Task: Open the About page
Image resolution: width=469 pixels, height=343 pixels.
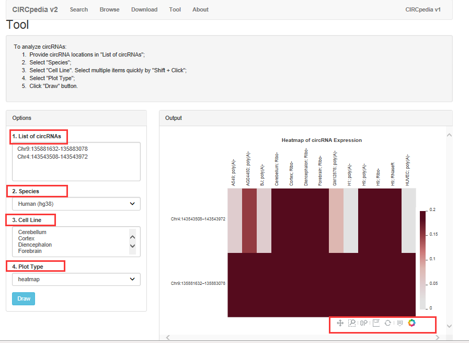Action: pyautogui.click(x=200, y=9)
